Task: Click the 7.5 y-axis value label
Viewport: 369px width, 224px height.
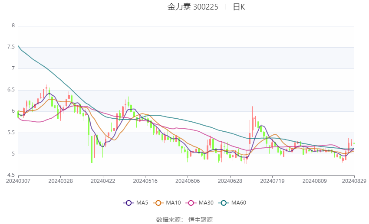Action: pos(11,47)
